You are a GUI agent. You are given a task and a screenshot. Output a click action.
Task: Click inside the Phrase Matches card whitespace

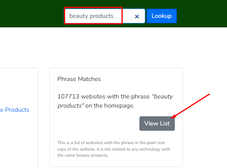pos(96,124)
